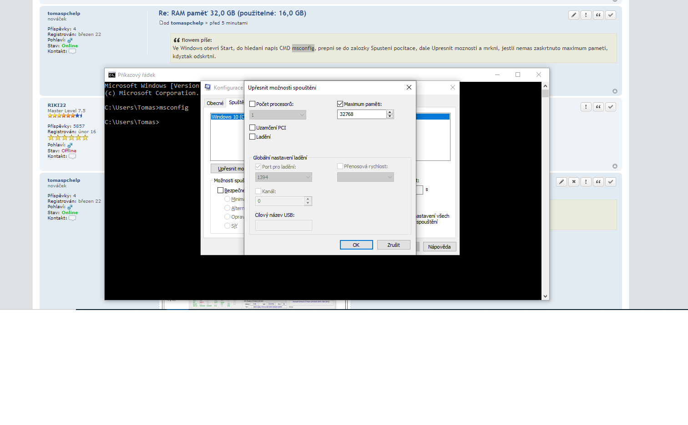Open the debug port dropdown showing 1394
The width and height of the screenshot is (688, 425).
point(283,177)
